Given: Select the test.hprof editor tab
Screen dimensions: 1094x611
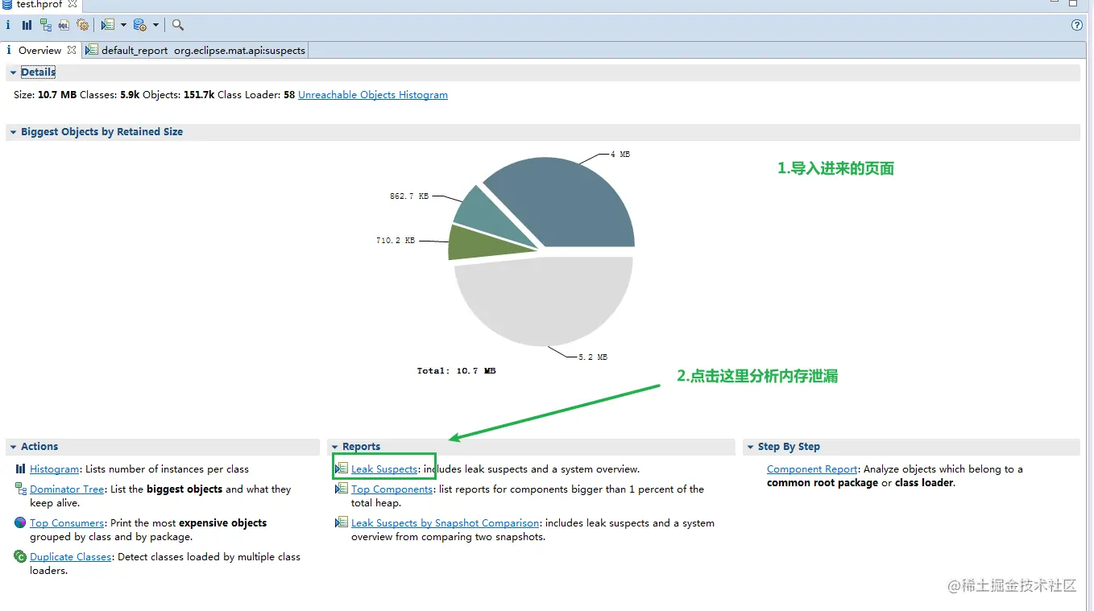Looking at the screenshot, I should [x=39, y=4].
